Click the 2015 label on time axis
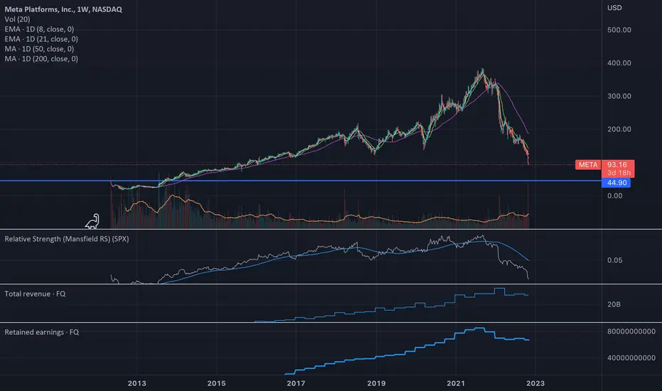The height and width of the screenshot is (391, 662). [216, 383]
